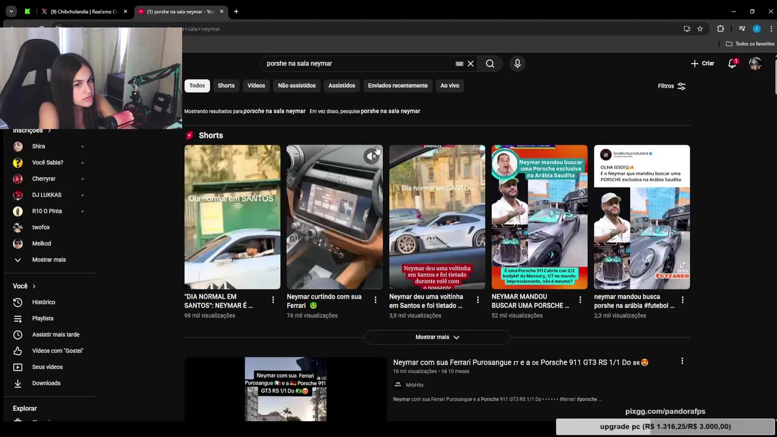
Task: Start voice search with microphone icon
Action: (x=517, y=63)
